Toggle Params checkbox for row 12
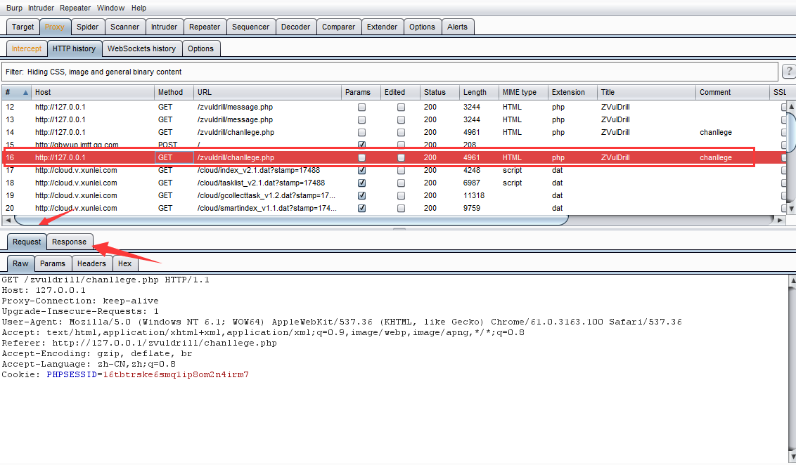This screenshot has height=465, width=796. coord(361,107)
